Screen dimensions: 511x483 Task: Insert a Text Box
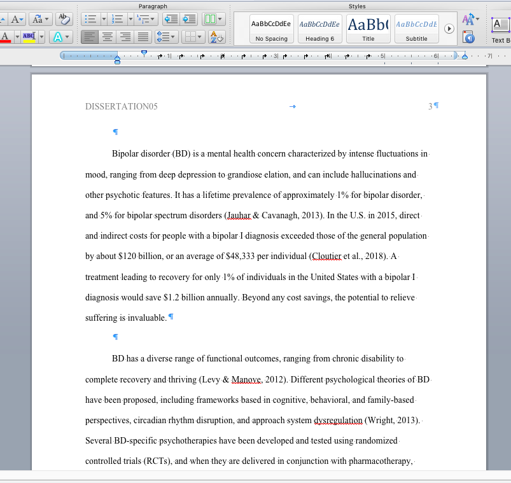click(x=501, y=30)
